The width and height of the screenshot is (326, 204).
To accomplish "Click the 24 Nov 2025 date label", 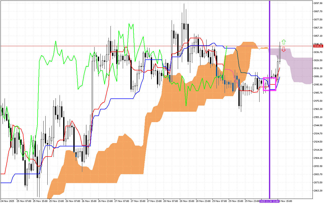I will [7, 201].
